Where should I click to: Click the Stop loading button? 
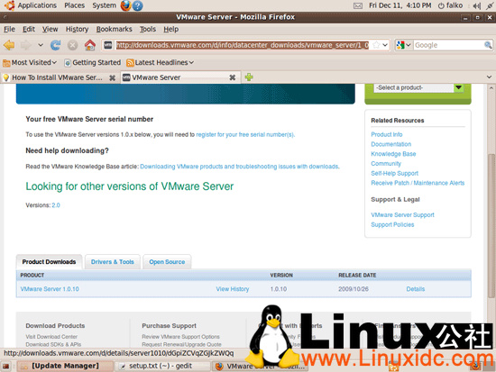pos(72,45)
